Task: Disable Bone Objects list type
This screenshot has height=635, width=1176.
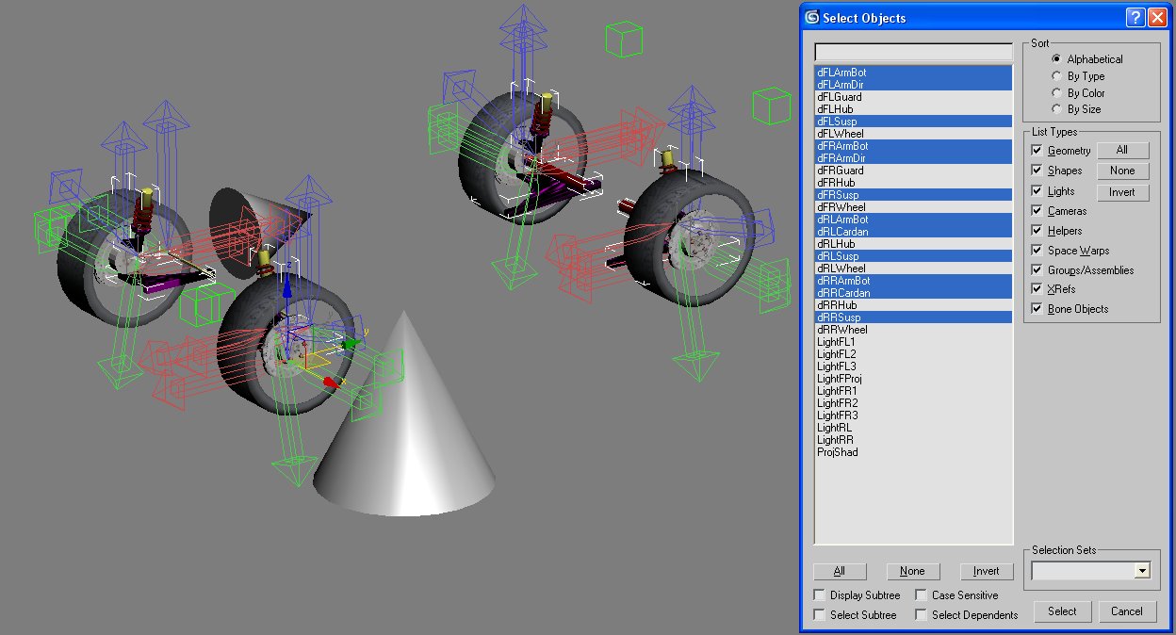Action: (x=1037, y=309)
